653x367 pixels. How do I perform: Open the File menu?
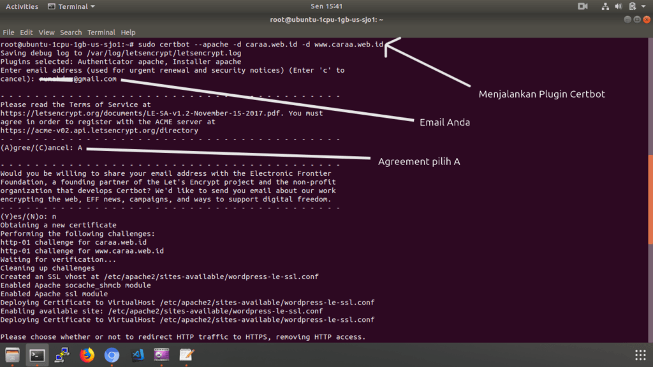(8, 32)
